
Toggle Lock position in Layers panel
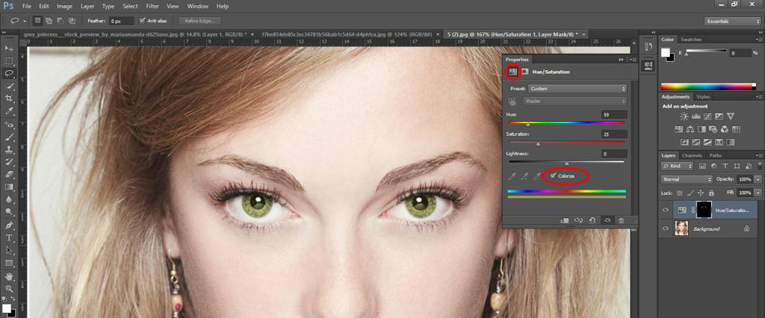[x=701, y=193]
